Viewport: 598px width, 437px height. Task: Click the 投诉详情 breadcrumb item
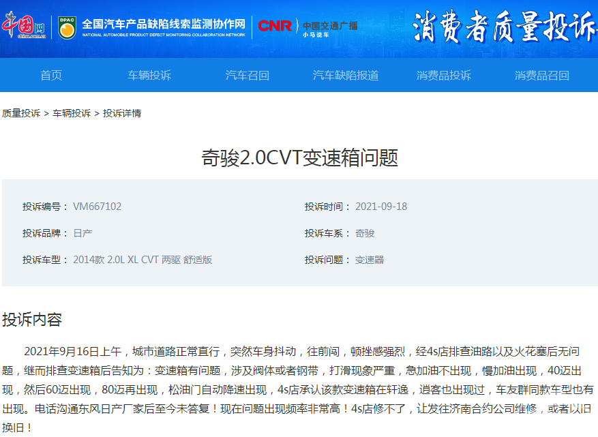pos(122,113)
